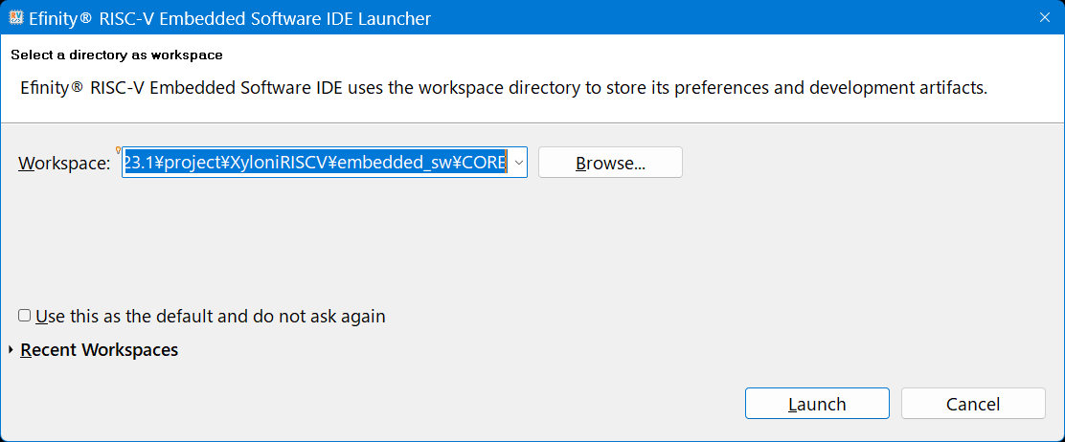Expand the Recent Workspaces triangle
This screenshot has height=442, width=1065.
pyautogui.click(x=11, y=350)
